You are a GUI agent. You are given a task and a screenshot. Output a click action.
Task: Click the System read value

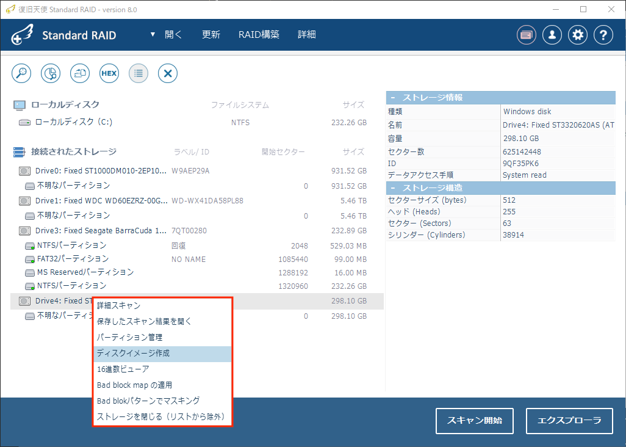[x=525, y=175]
